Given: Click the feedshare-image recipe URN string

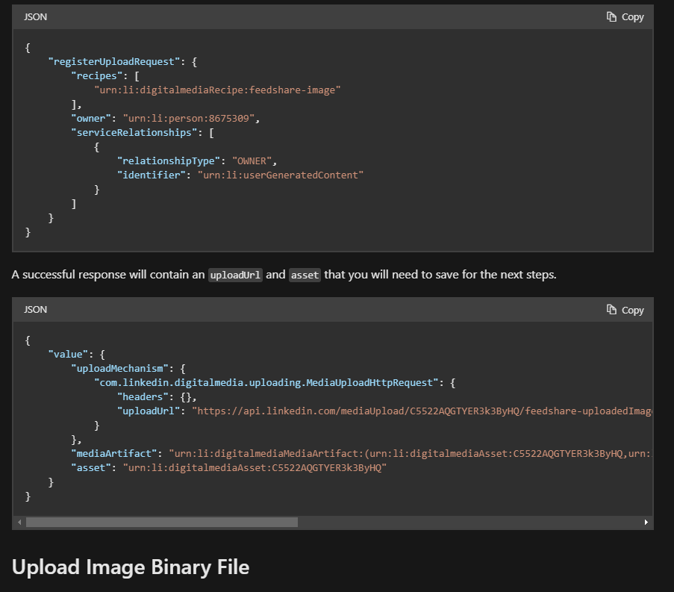Looking at the screenshot, I should 217,90.
